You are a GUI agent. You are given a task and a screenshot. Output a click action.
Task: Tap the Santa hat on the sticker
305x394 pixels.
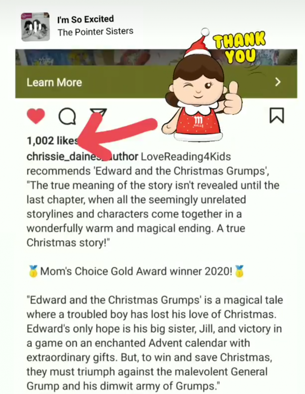(199, 43)
